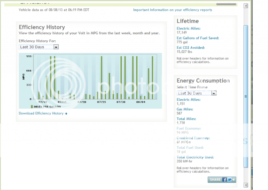Click the Miles Per Gallon legend swatch

point(32,106)
